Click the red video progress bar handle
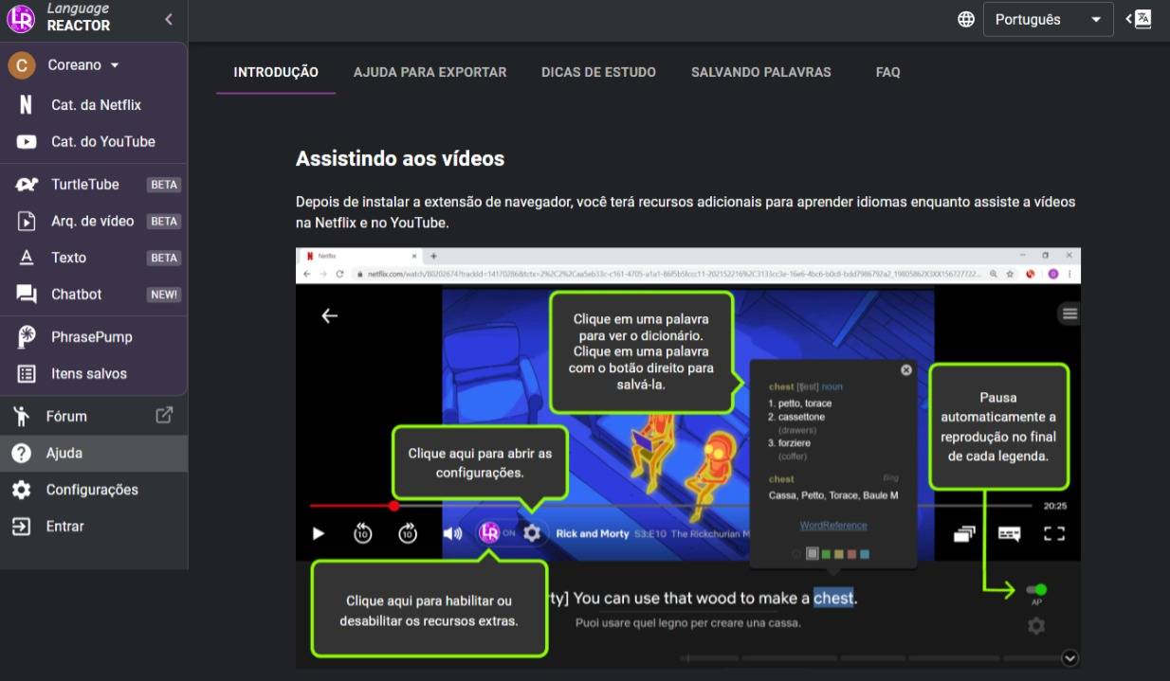 pyautogui.click(x=393, y=506)
